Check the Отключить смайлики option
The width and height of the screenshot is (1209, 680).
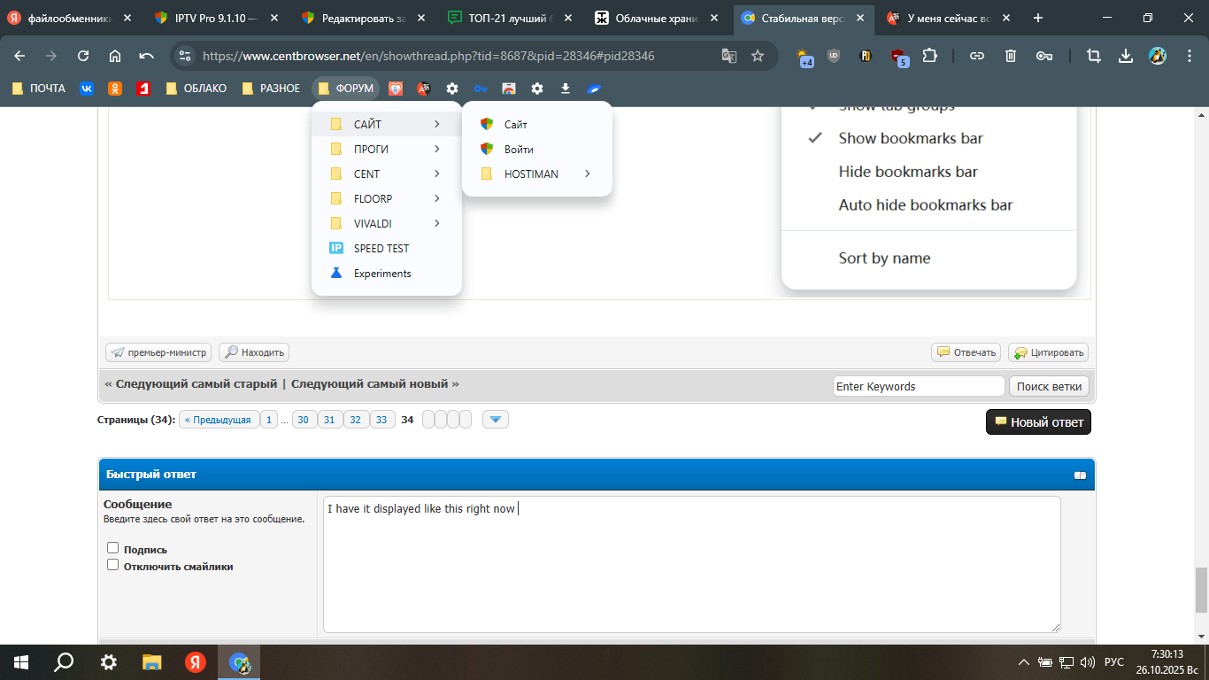point(112,565)
